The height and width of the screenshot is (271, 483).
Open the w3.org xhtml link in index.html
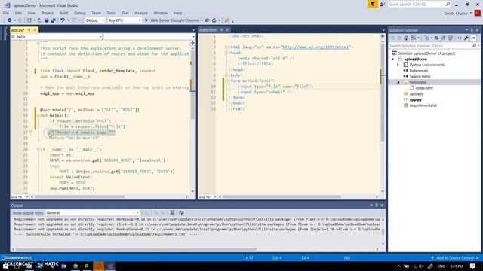(315, 47)
